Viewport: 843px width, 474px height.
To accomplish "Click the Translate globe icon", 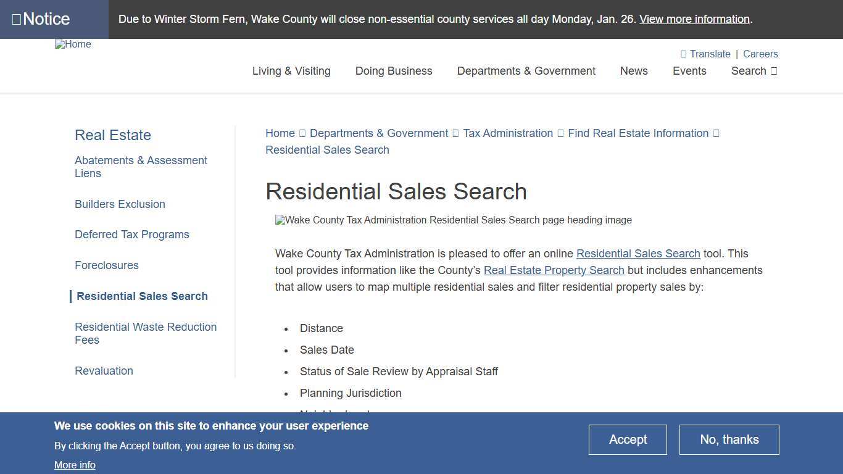I will point(683,54).
